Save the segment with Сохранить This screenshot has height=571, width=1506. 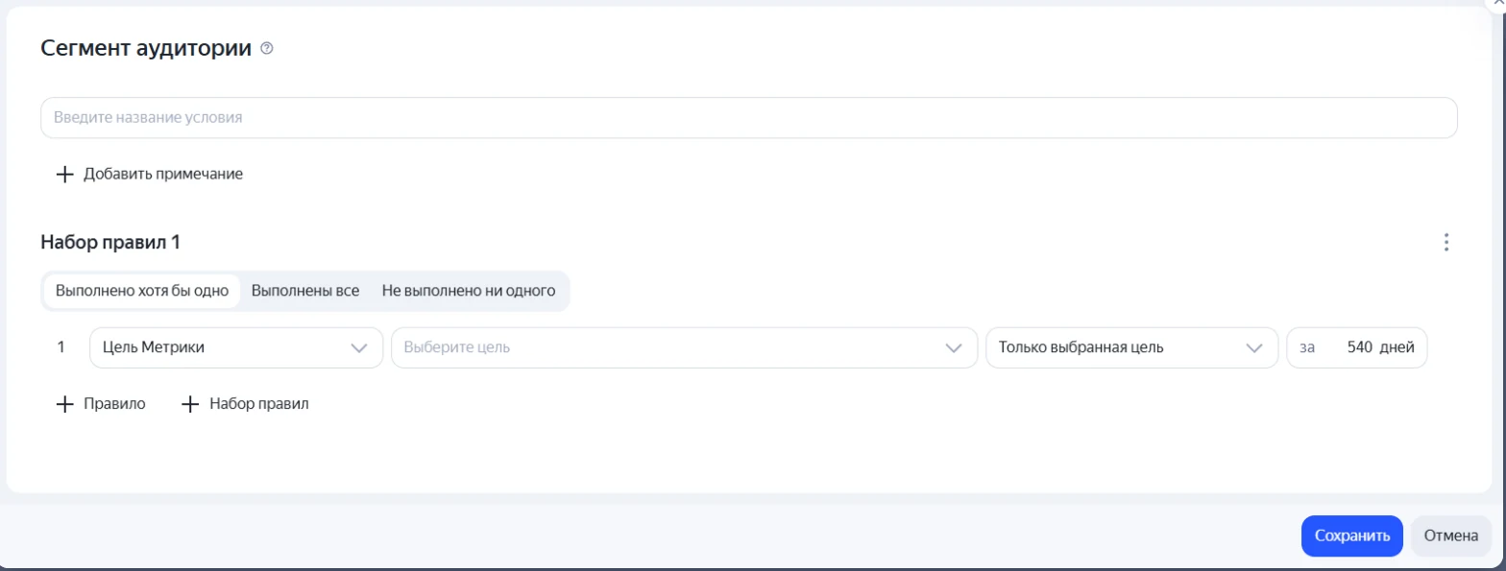point(1352,536)
